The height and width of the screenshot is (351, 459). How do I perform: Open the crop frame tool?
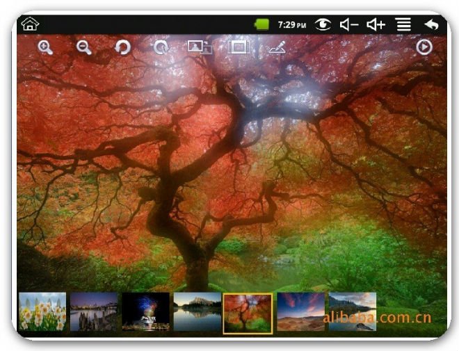(x=239, y=47)
